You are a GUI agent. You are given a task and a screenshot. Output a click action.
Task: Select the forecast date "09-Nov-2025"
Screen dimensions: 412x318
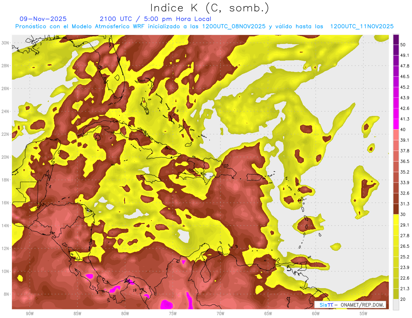pyautogui.click(x=43, y=19)
